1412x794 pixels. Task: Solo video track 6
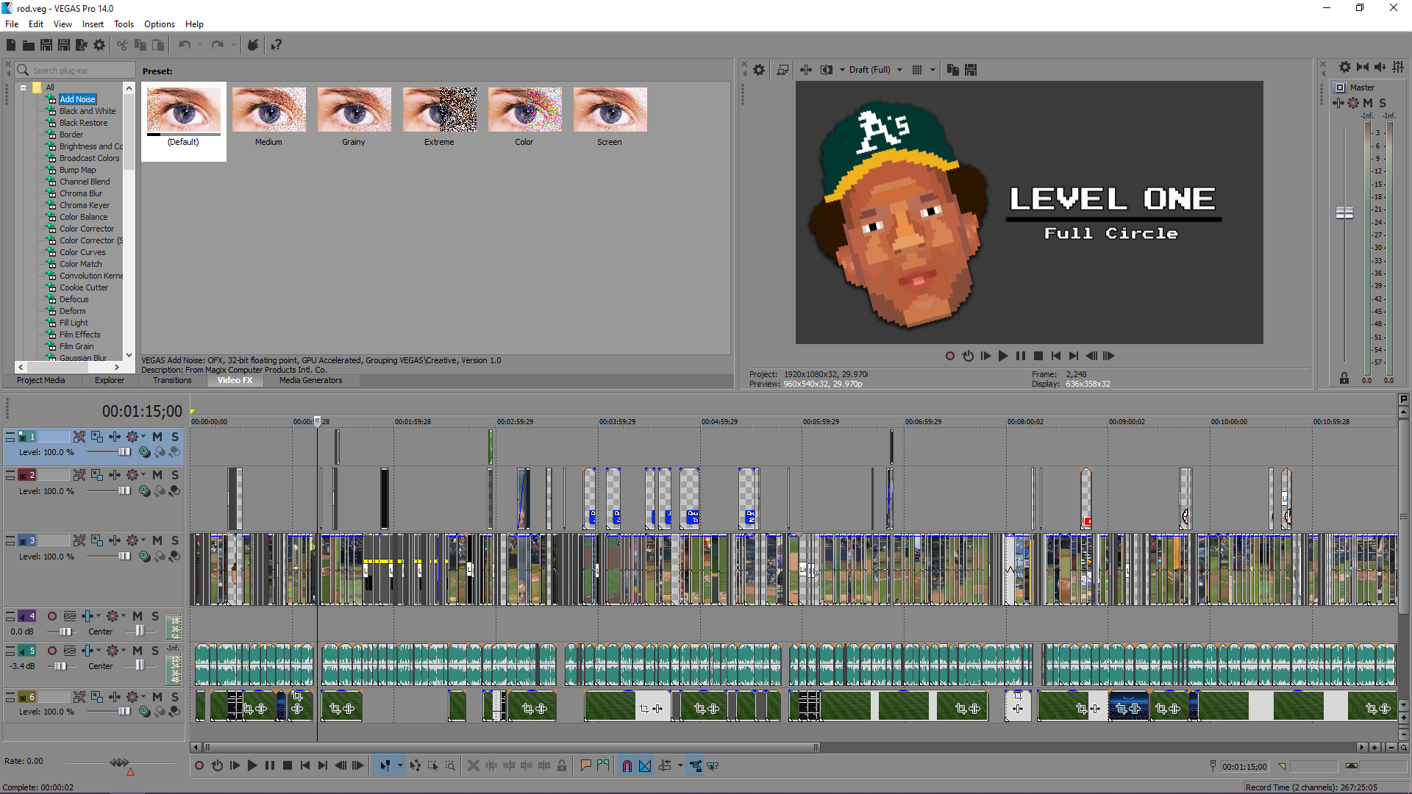click(175, 697)
